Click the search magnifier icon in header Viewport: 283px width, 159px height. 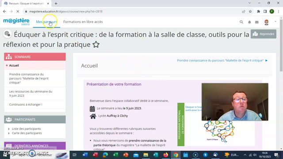(x=241, y=22)
